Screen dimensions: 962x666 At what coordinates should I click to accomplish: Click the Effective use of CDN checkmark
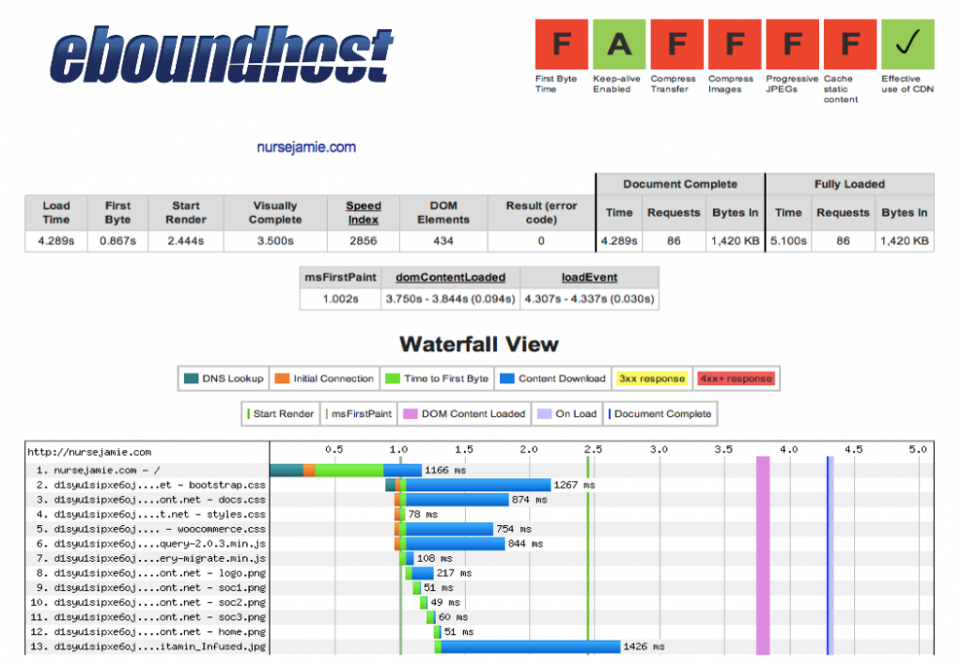[908, 44]
